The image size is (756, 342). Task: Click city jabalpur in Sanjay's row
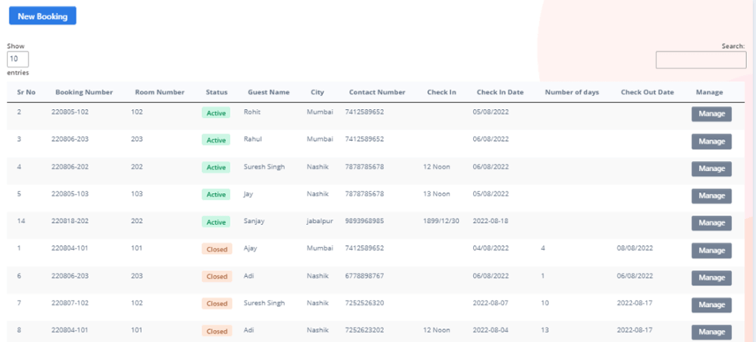(320, 221)
